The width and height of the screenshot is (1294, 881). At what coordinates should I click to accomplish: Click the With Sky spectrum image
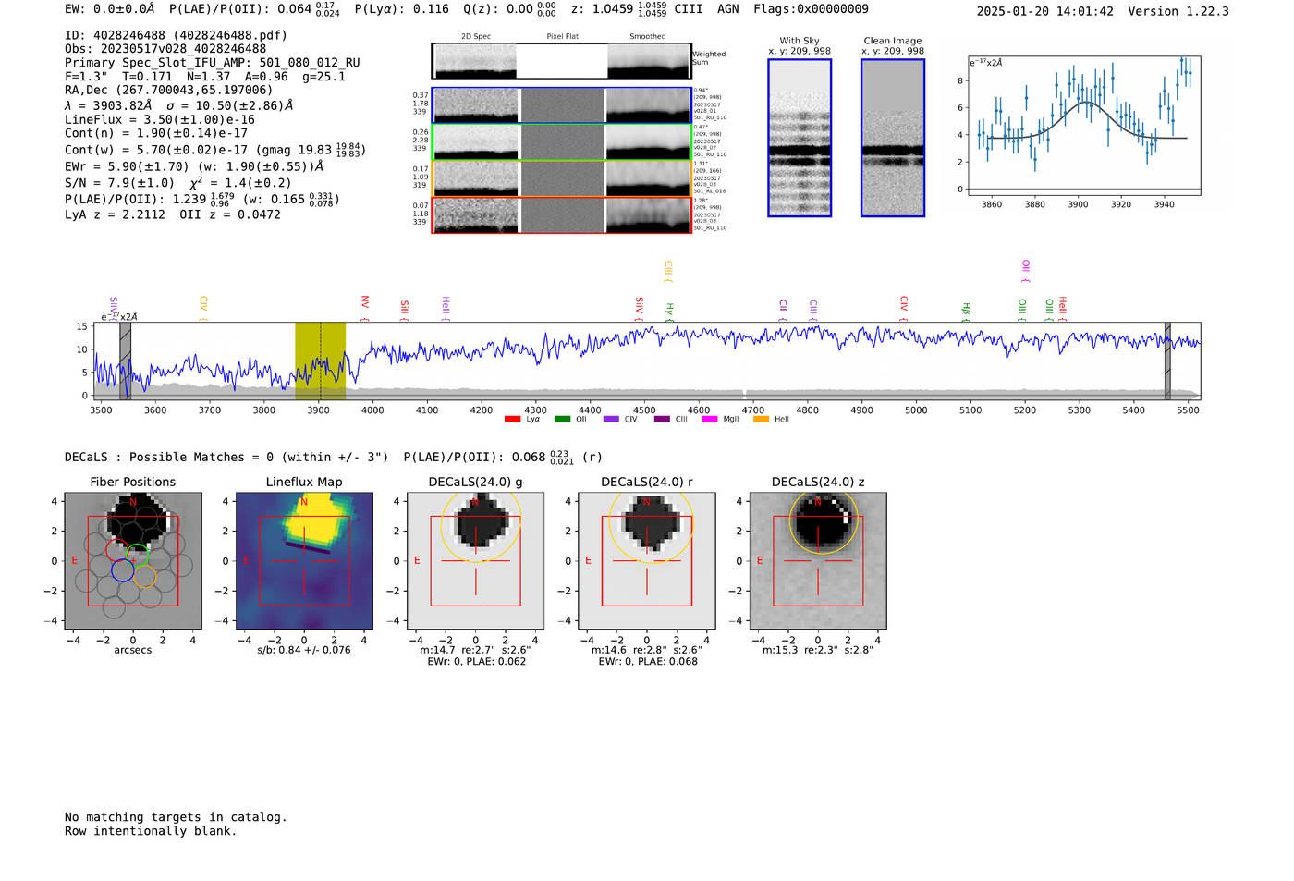point(800,138)
